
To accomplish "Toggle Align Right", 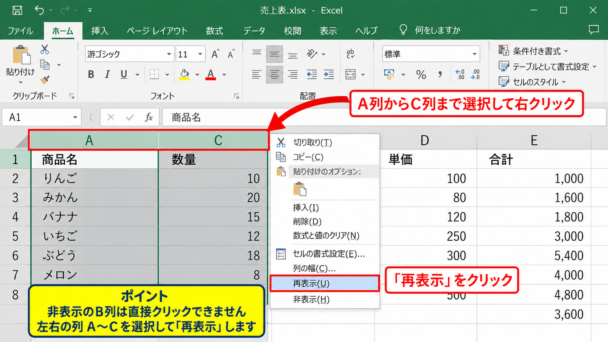I will (292, 75).
